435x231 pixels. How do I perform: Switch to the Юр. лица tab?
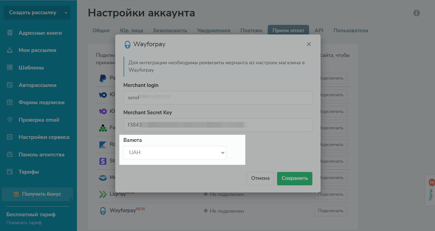[131, 30]
